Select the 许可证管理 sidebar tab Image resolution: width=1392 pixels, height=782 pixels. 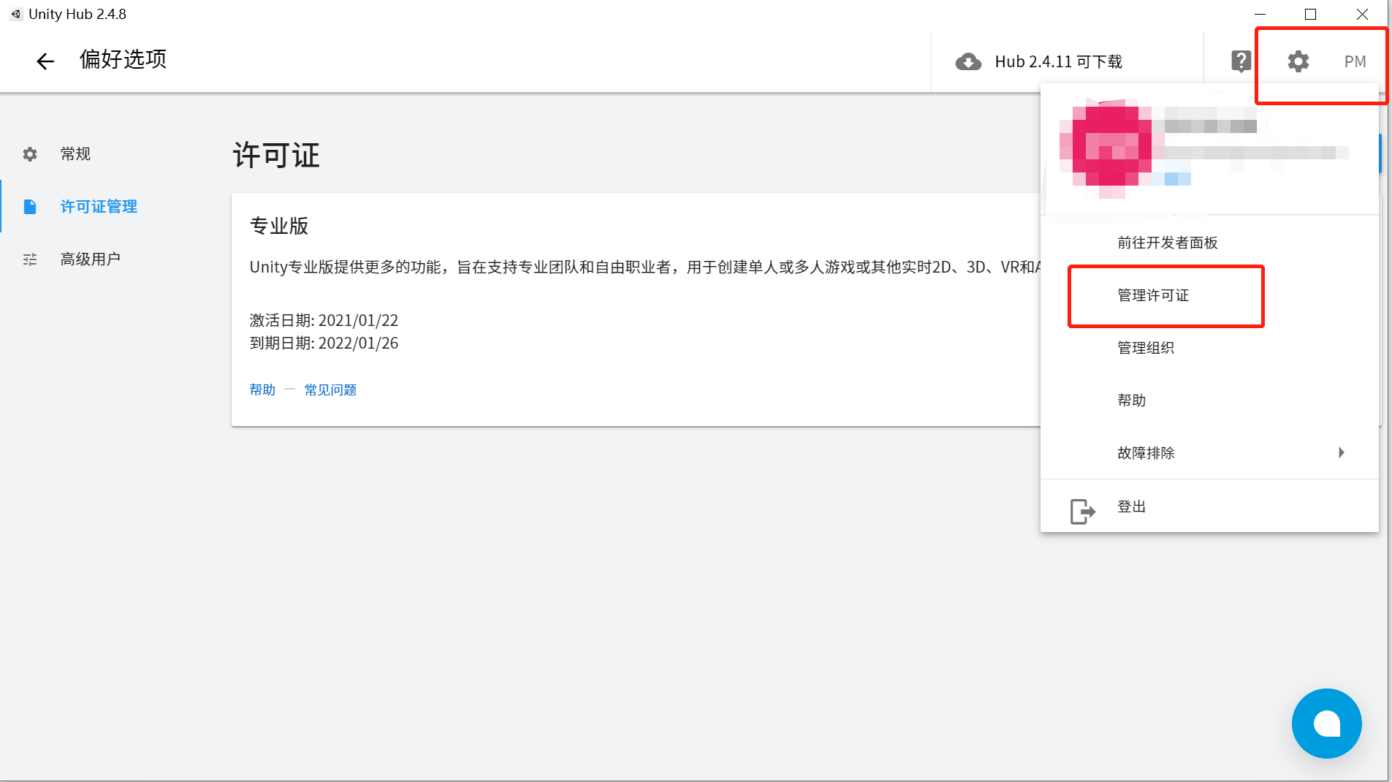(99, 207)
